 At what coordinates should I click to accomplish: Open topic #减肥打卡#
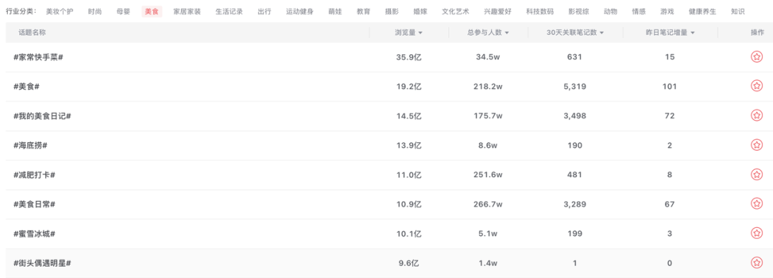click(34, 174)
